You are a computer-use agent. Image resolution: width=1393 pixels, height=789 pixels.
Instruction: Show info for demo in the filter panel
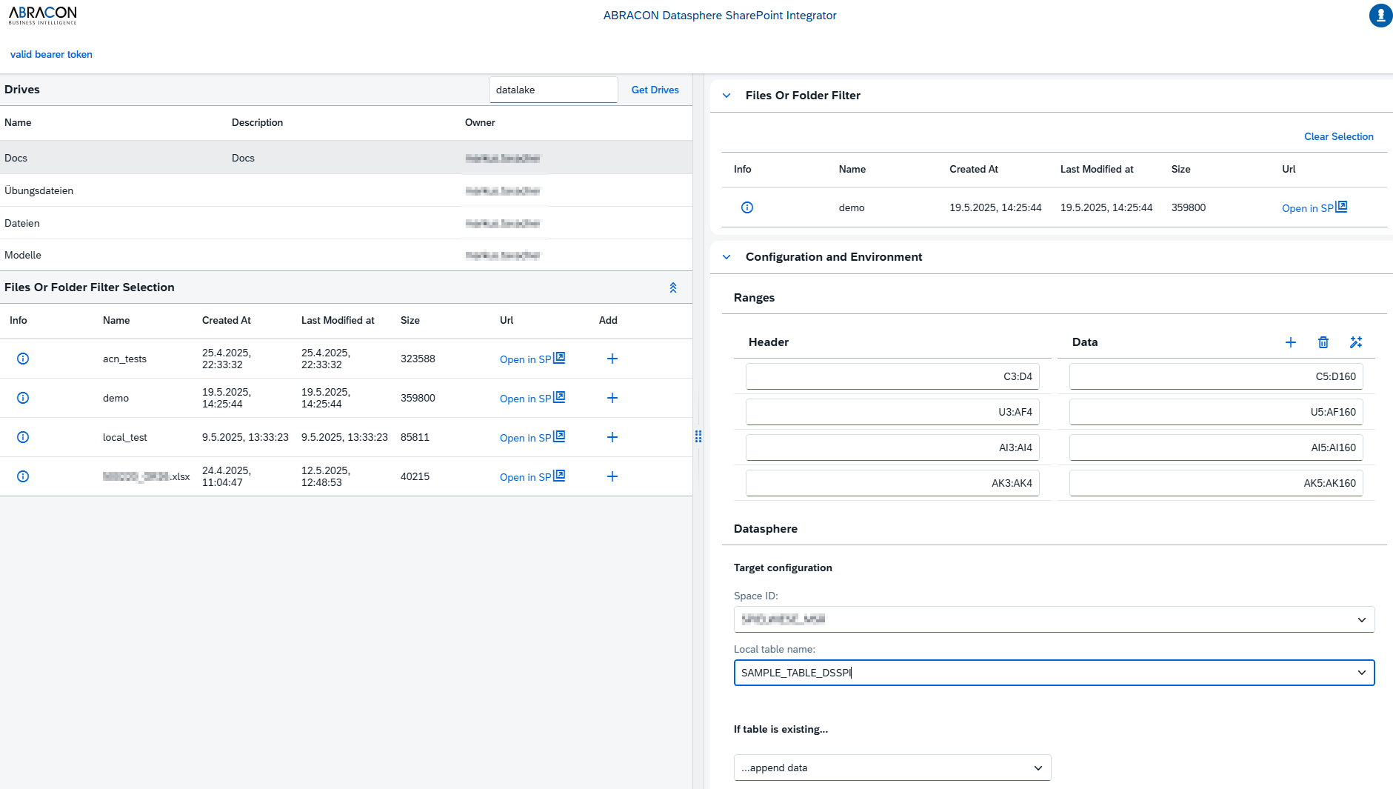coord(747,207)
